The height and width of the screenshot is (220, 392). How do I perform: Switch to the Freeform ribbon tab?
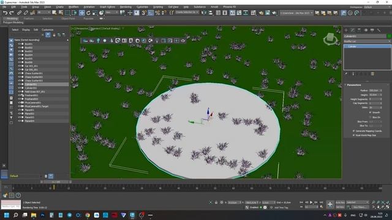(29, 18)
